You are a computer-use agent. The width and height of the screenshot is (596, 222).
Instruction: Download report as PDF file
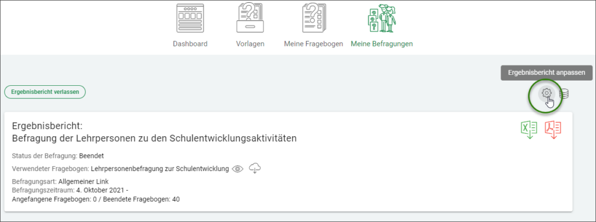(x=553, y=130)
